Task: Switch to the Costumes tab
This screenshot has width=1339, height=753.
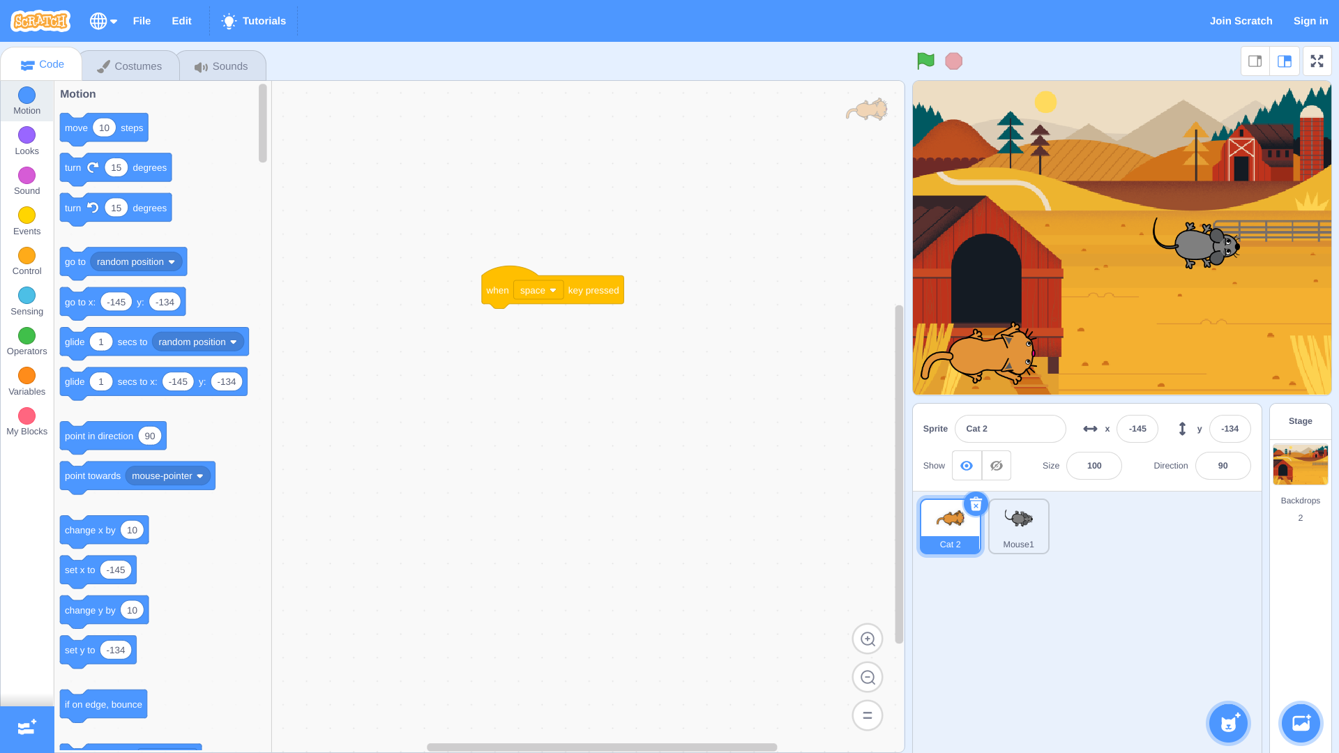Action: (x=130, y=66)
